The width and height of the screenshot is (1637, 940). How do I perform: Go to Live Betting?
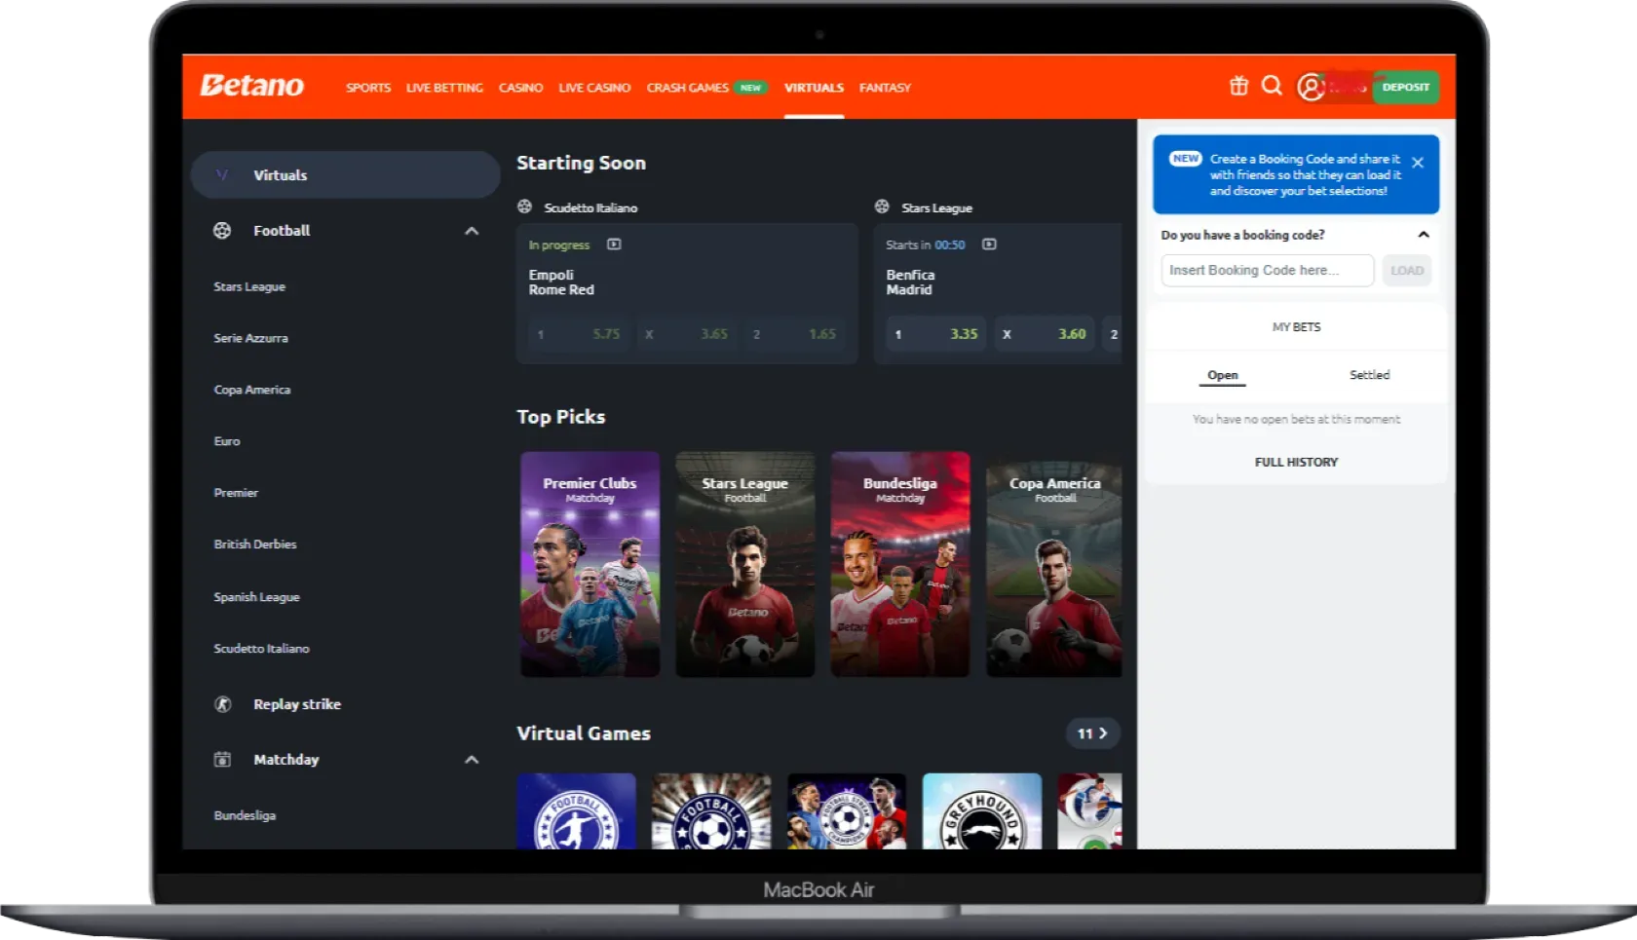pyautogui.click(x=444, y=88)
